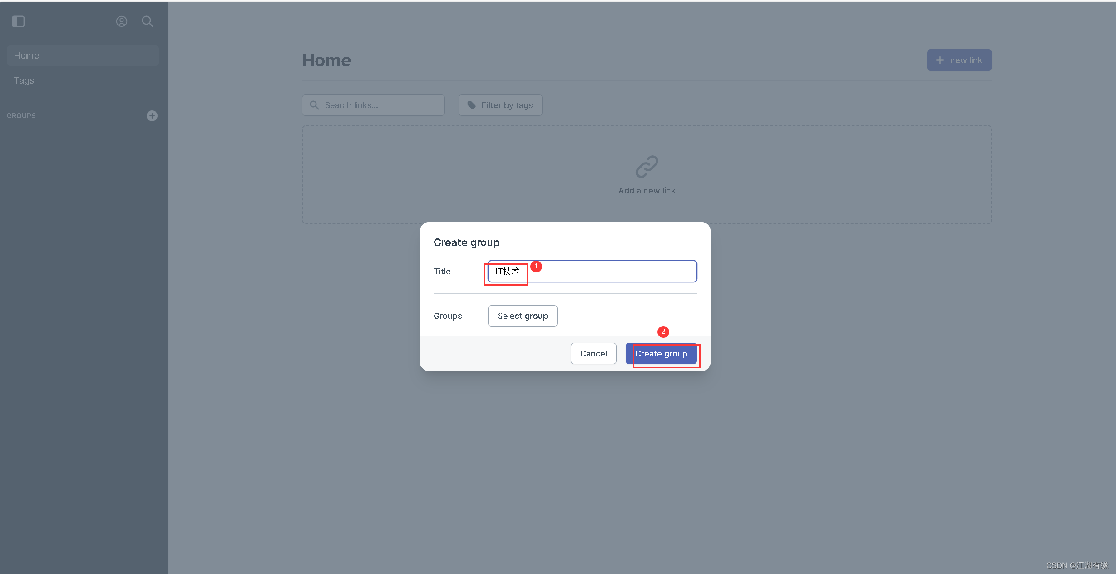Open the Tags section in sidebar
The height and width of the screenshot is (574, 1116).
[x=24, y=80]
